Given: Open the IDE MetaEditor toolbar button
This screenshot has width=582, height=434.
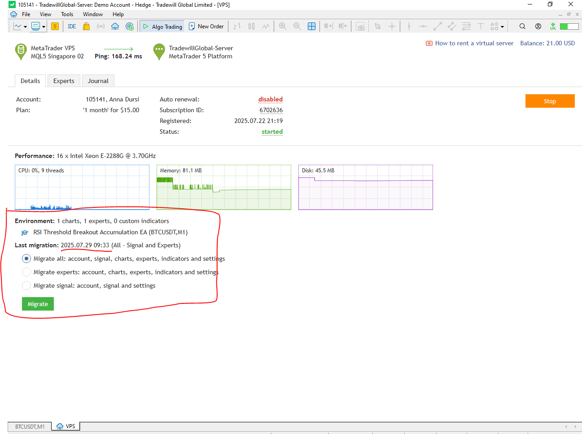Looking at the screenshot, I should click(72, 26).
